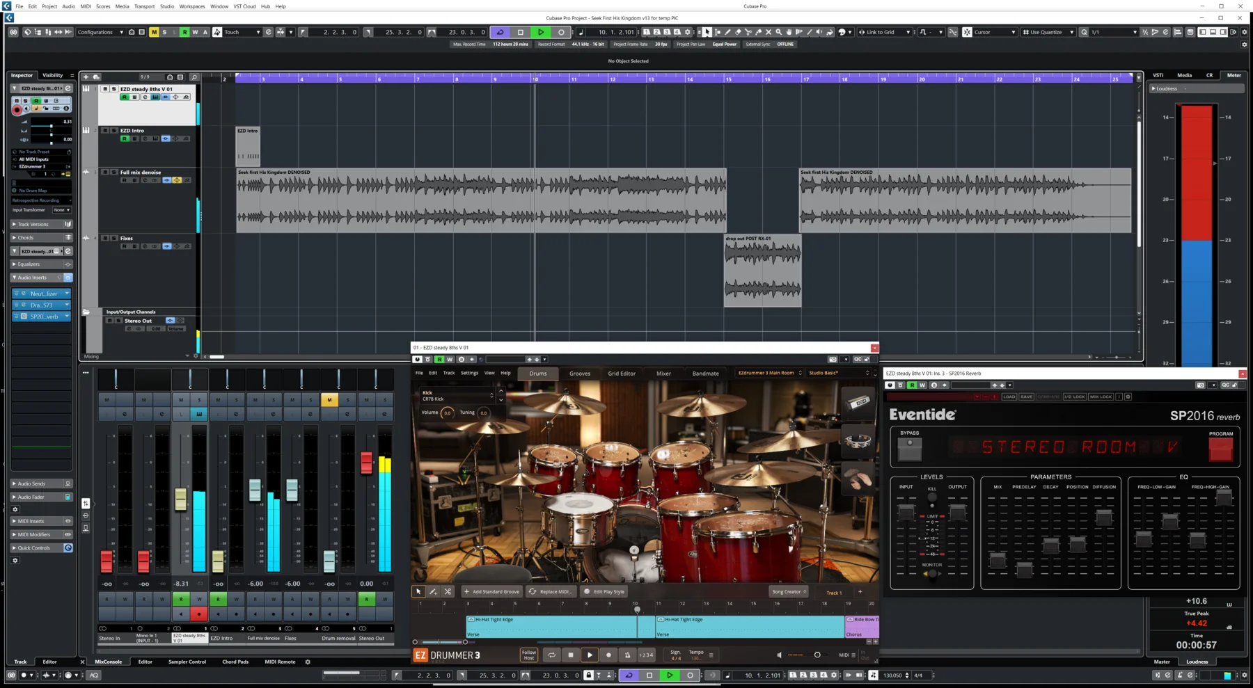The width and height of the screenshot is (1253, 688).
Task: Switch to the Grooves tab in EZdrummer
Action: pyautogui.click(x=580, y=374)
